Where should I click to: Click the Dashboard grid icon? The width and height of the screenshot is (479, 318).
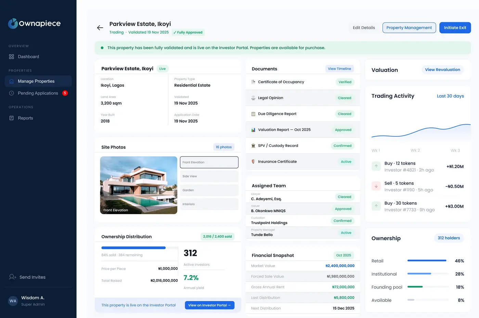[x=11, y=57]
